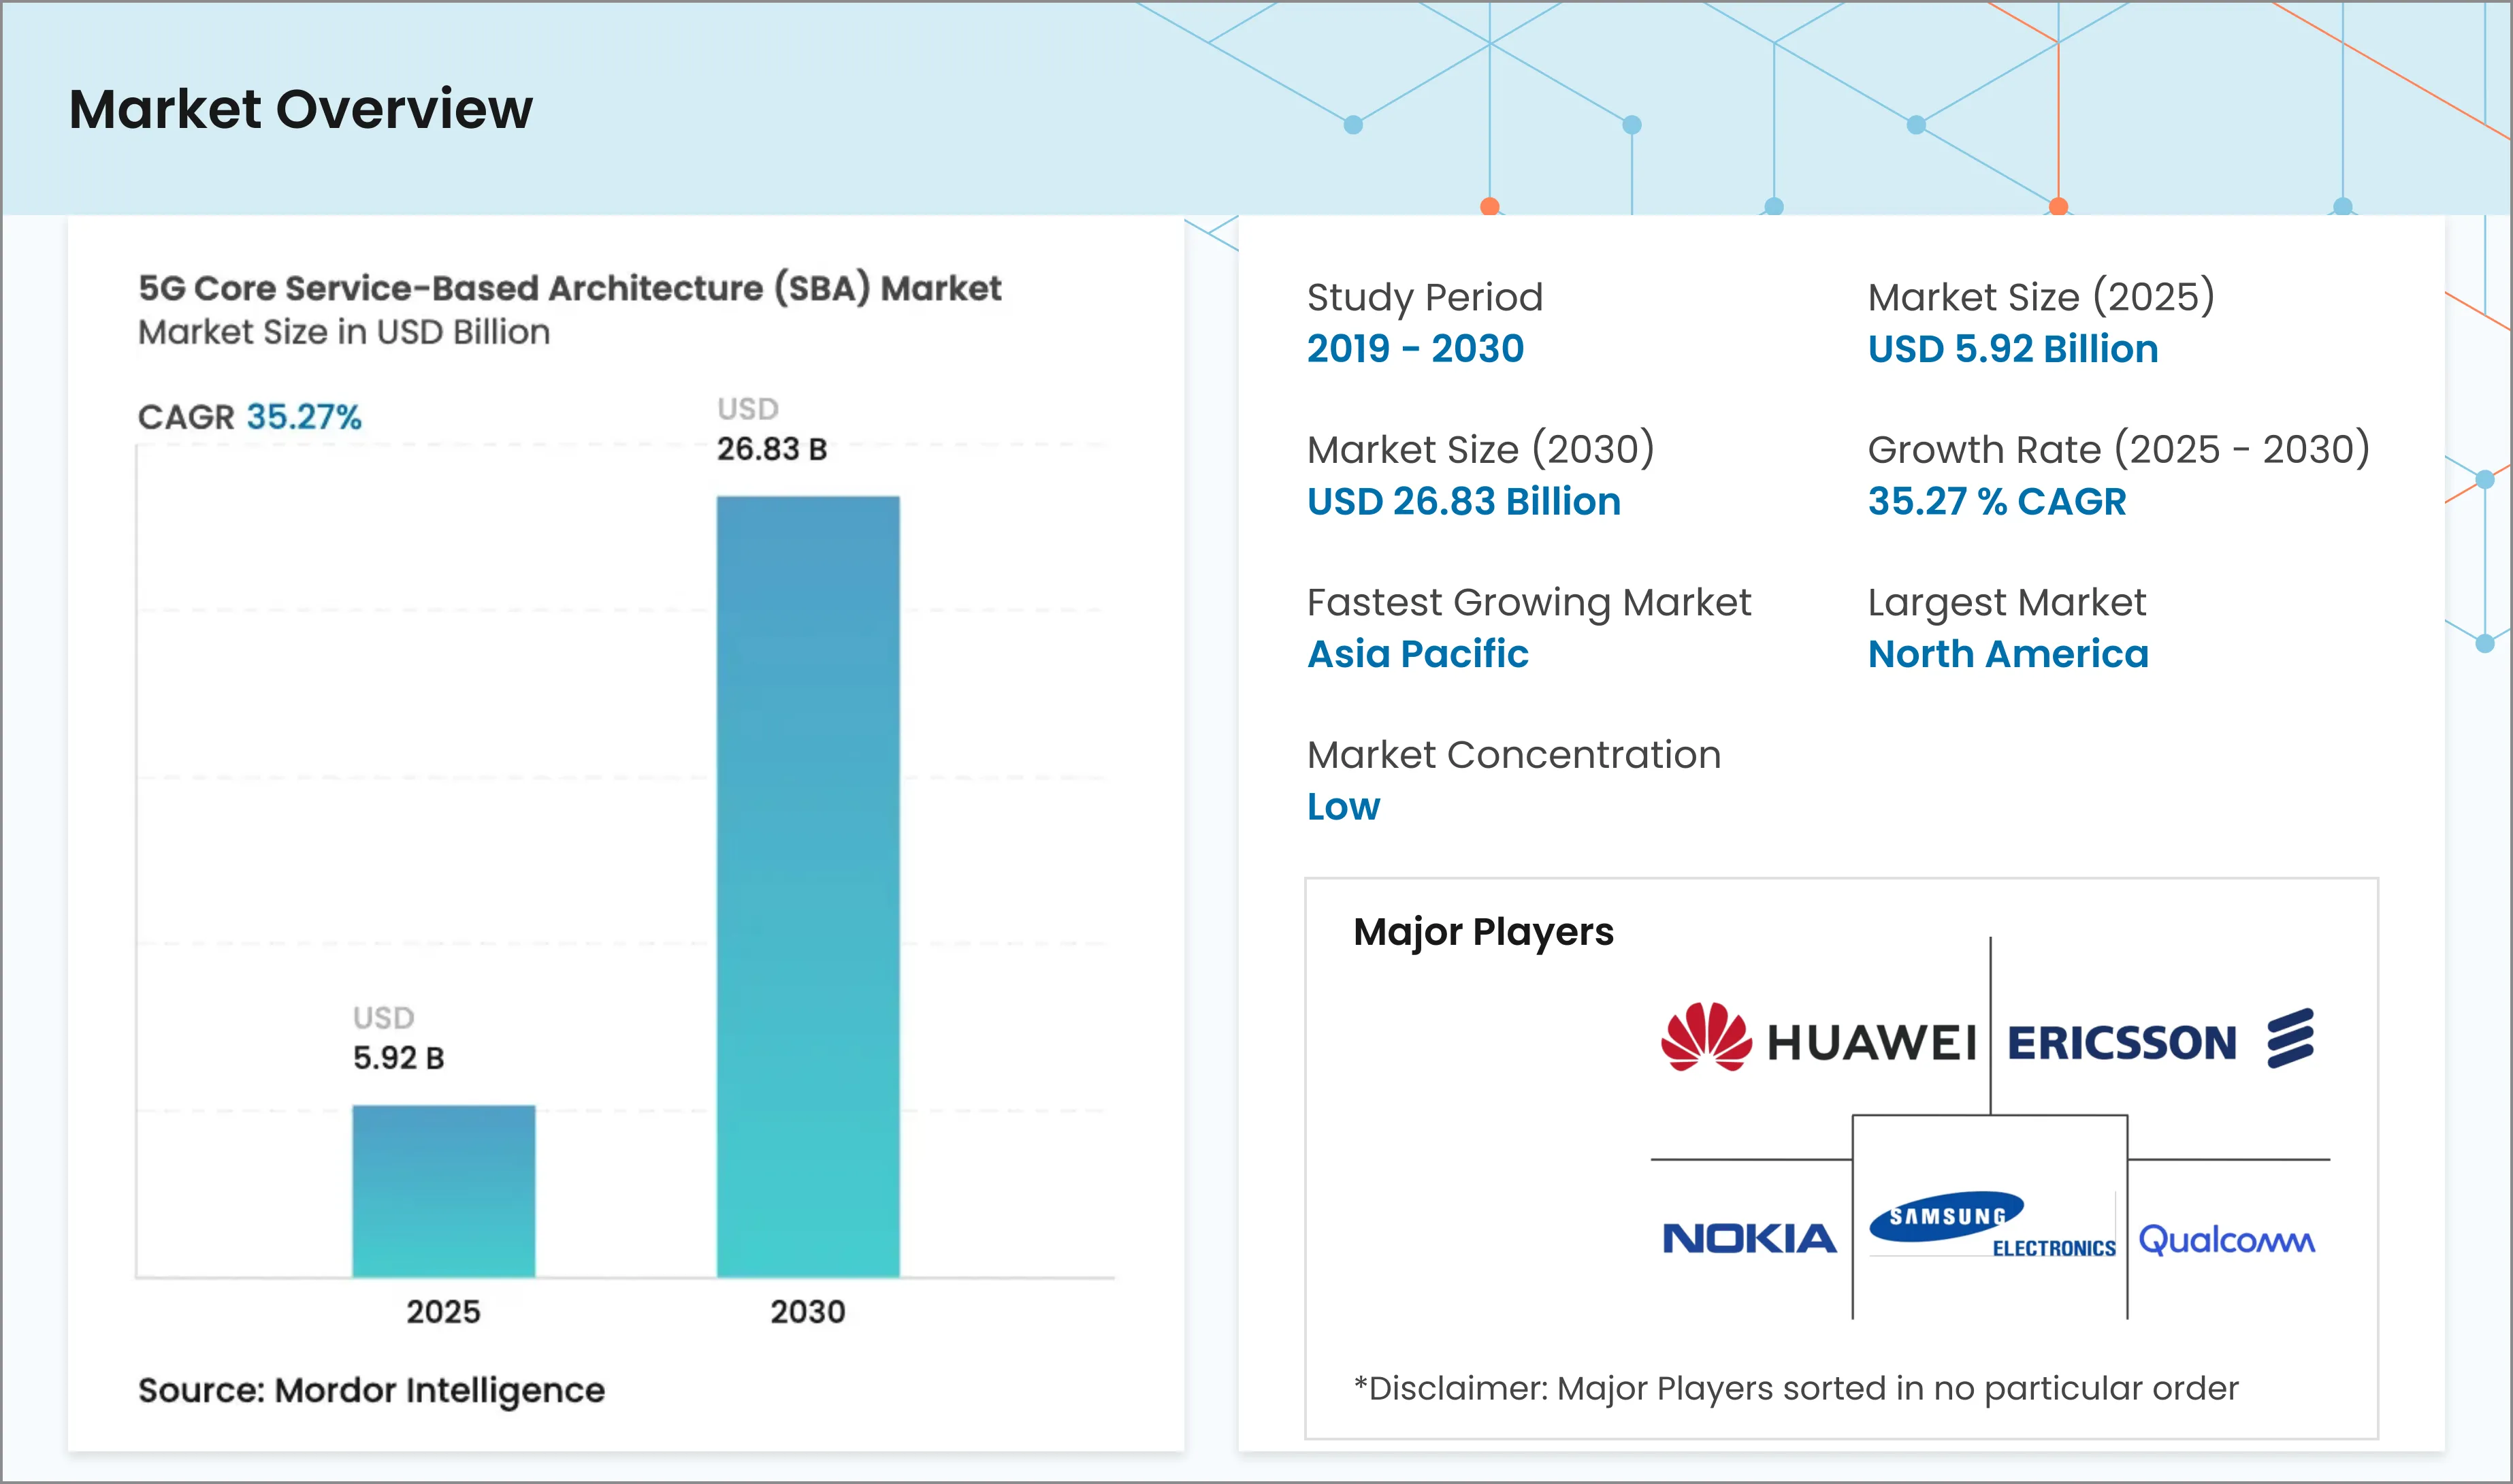Select the Asia Pacific fastest growing market label

[x=1417, y=654]
